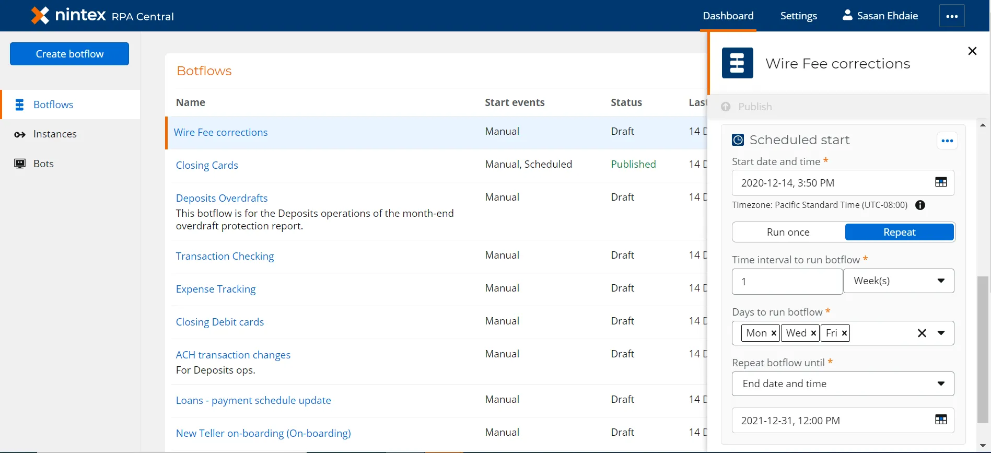Select Instances in sidebar
Viewport: 991px width, 453px height.
point(71,134)
